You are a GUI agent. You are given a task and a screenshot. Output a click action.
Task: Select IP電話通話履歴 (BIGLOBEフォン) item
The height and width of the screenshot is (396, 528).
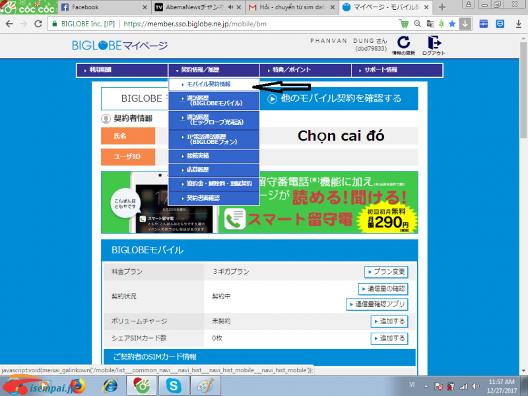pos(214,139)
